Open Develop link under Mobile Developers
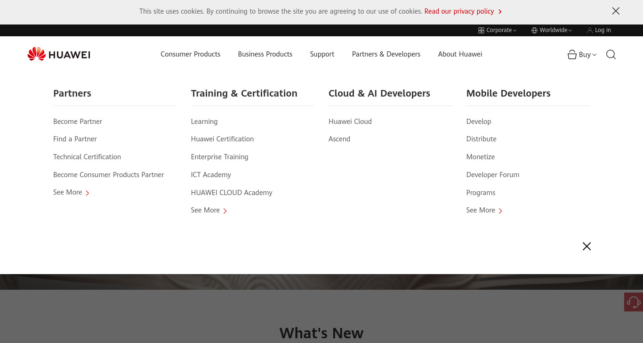 click(479, 122)
